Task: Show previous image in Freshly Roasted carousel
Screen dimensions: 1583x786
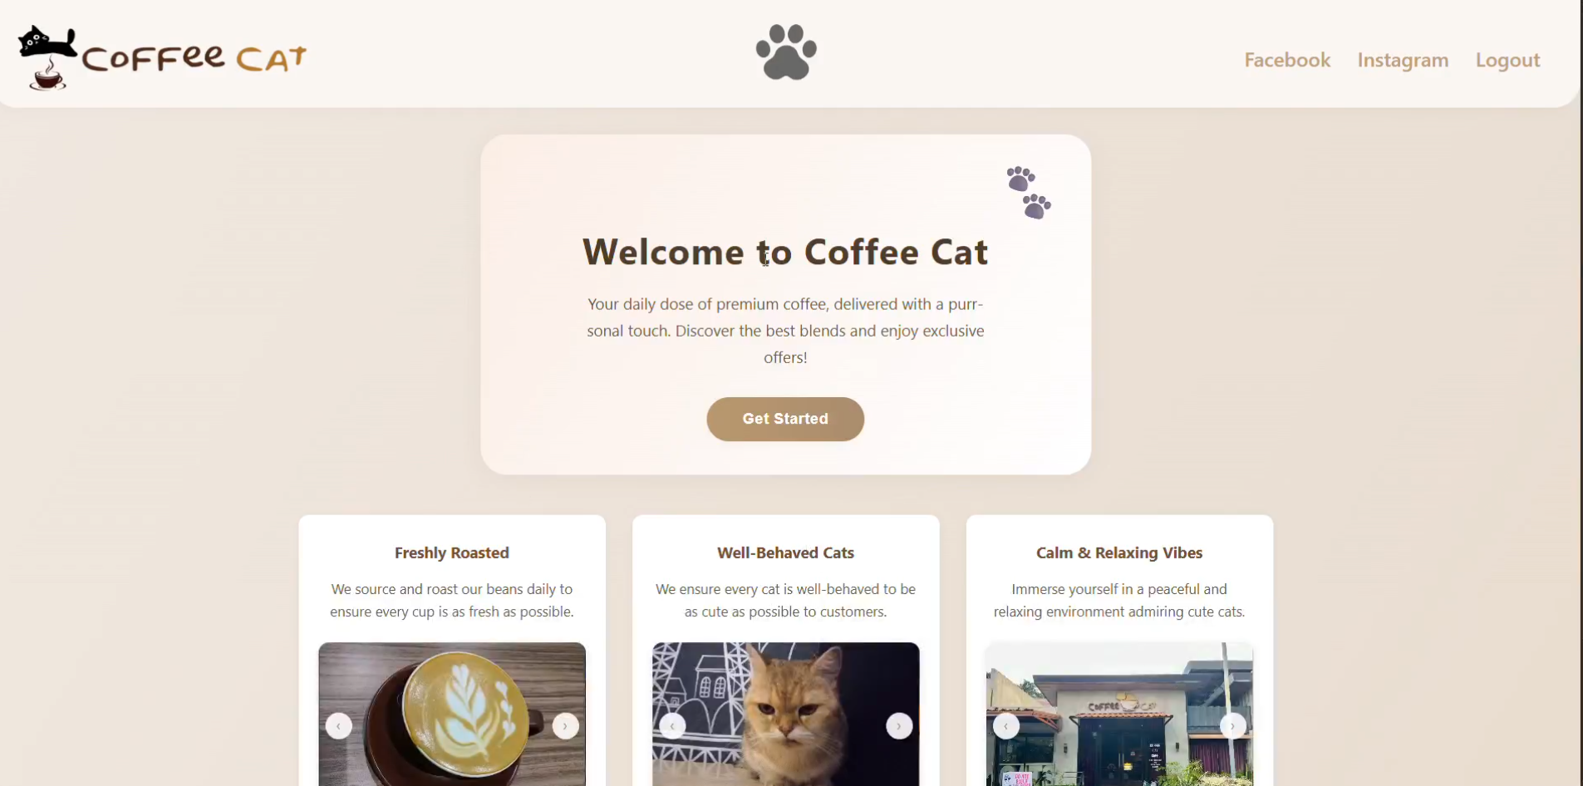Action: (338, 726)
